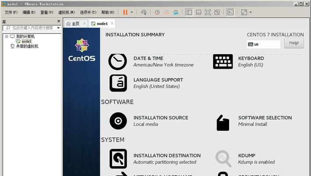The image size is (311, 176).
Task: Click the CentOS logo in sidebar
Action: pyautogui.click(x=82, y=50)
